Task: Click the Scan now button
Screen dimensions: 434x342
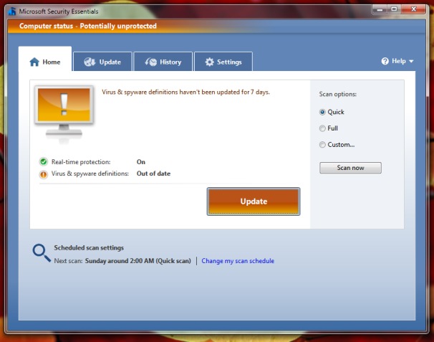Action: tap(350, 168)
